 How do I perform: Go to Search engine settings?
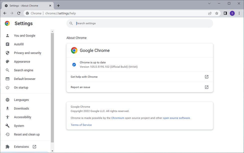pos(24,70)
